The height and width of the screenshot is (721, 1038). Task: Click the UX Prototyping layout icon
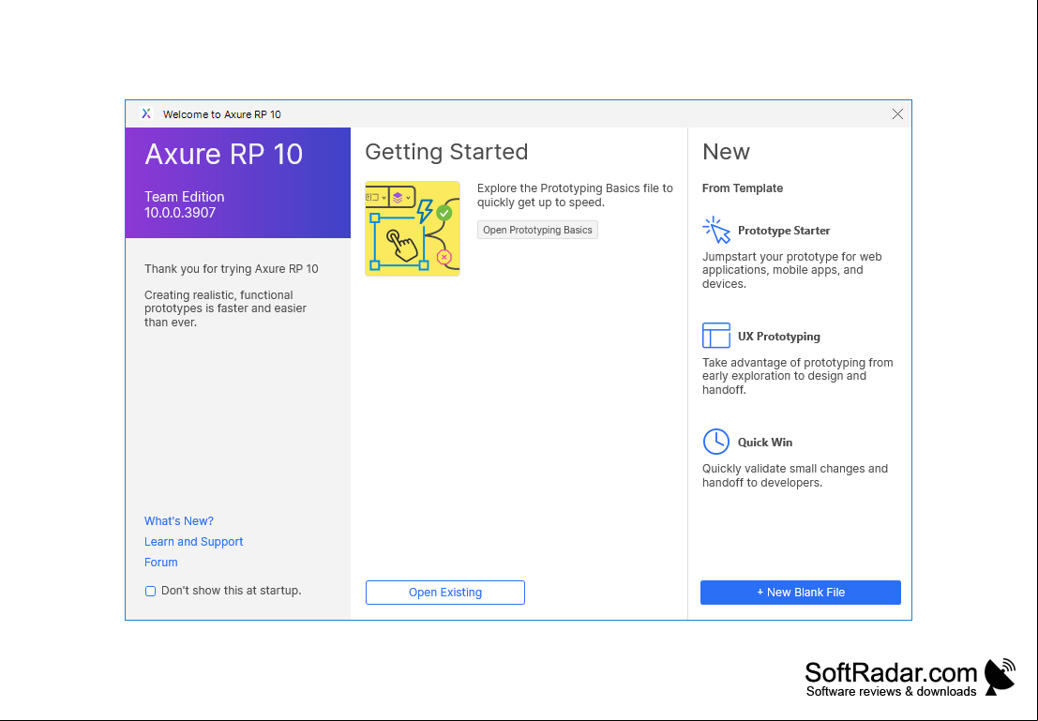[716, 336]
